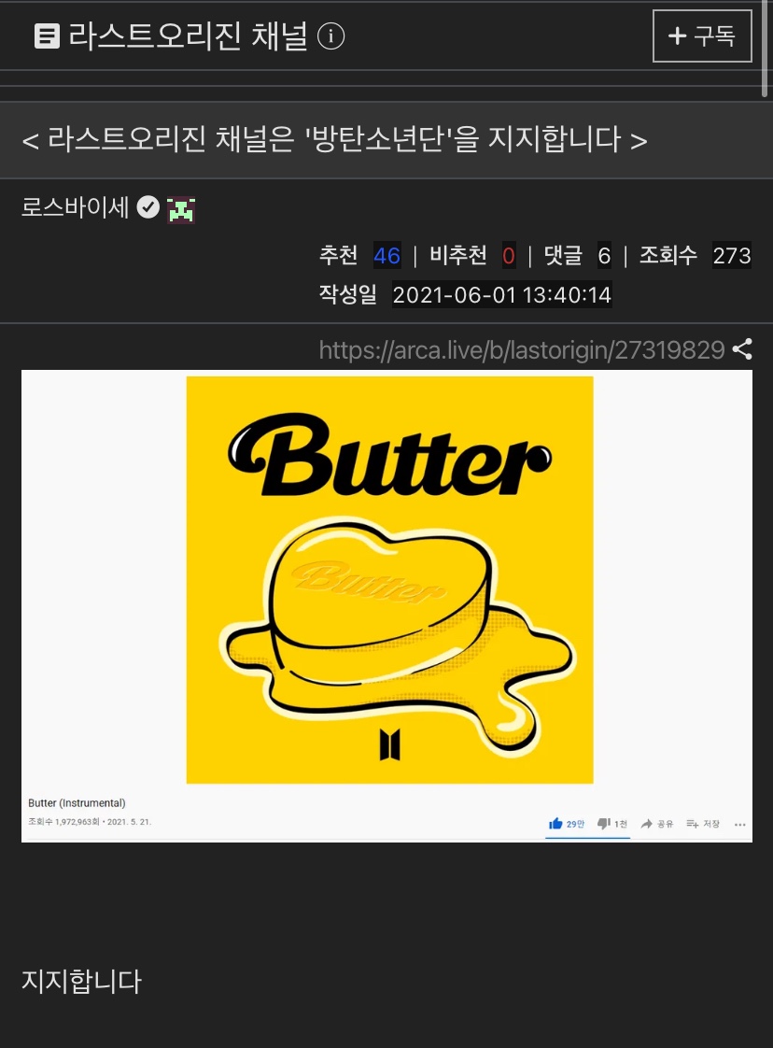Viewport: 773px width, 1048px height.
Task: Open the author name 로스바이세
Action: (x=75, y=207)
